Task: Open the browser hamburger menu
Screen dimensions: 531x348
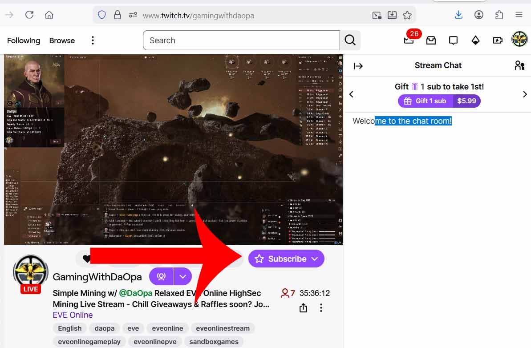Action: pyautogui.click(x=519, y=15)
